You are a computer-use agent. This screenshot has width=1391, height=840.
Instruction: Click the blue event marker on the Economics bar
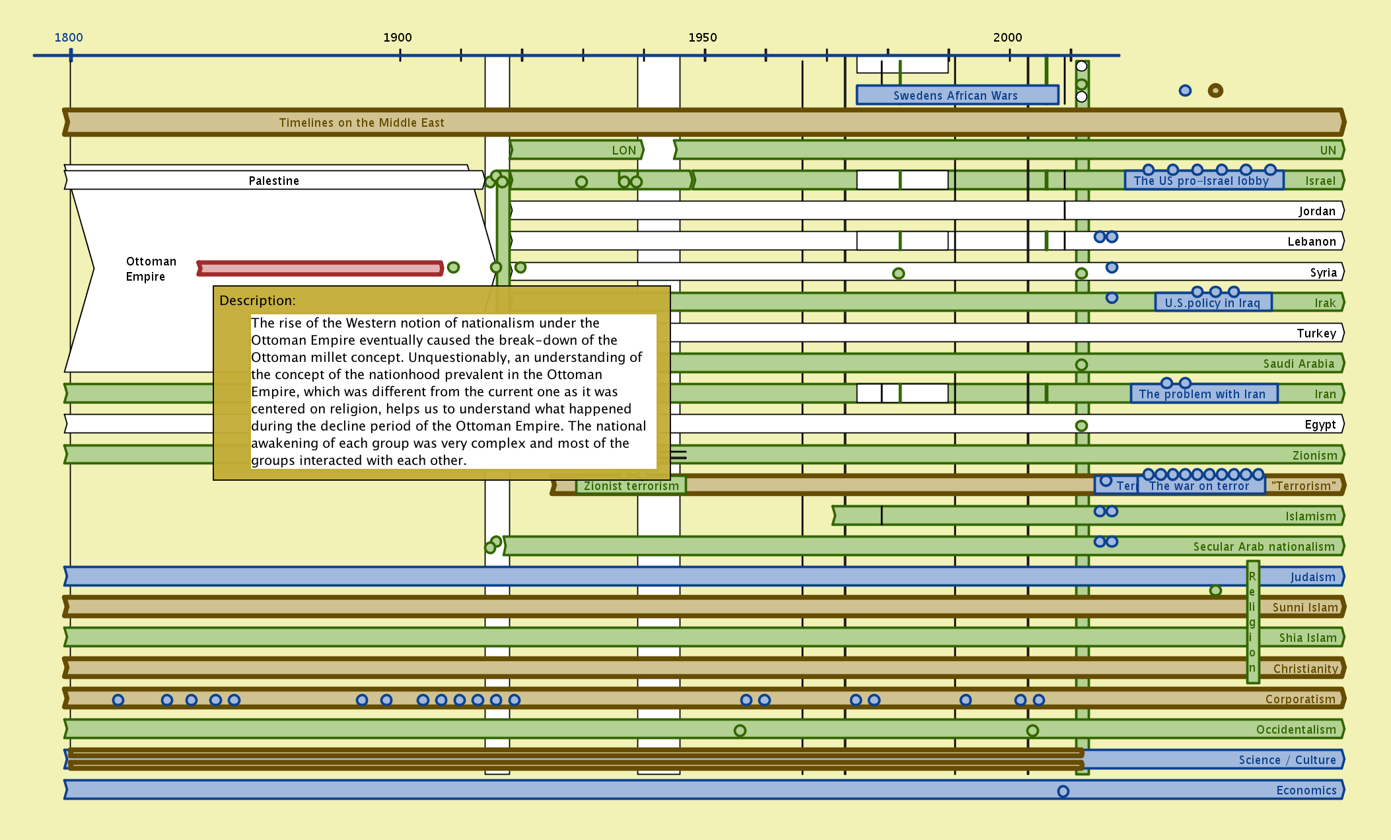coord(1063,791)
